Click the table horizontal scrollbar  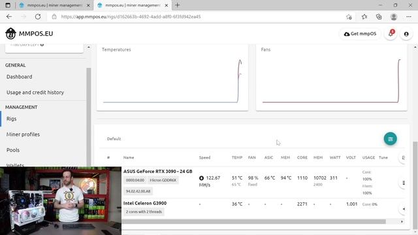point(253,222)
